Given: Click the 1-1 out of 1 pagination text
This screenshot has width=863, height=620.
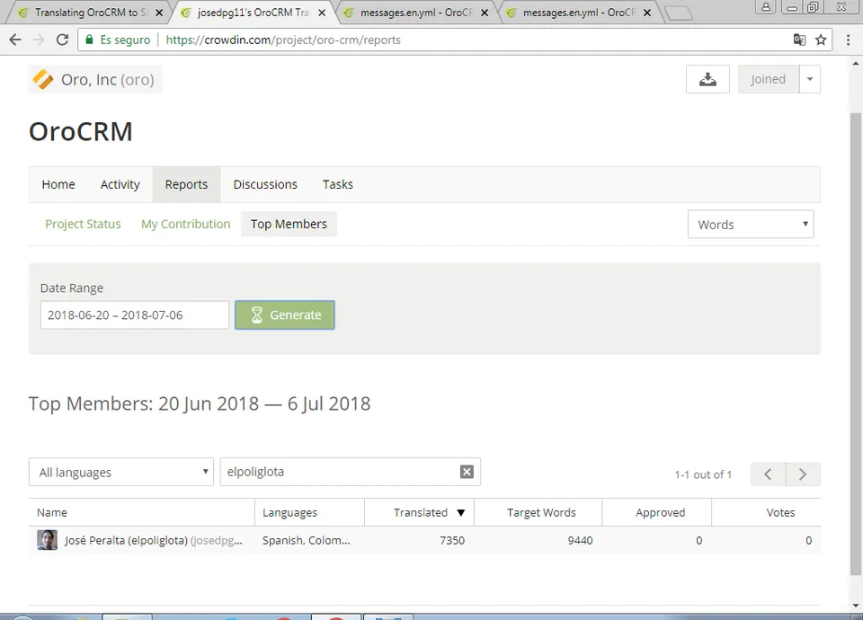Looking at the screenshot, I should (703, 474).
